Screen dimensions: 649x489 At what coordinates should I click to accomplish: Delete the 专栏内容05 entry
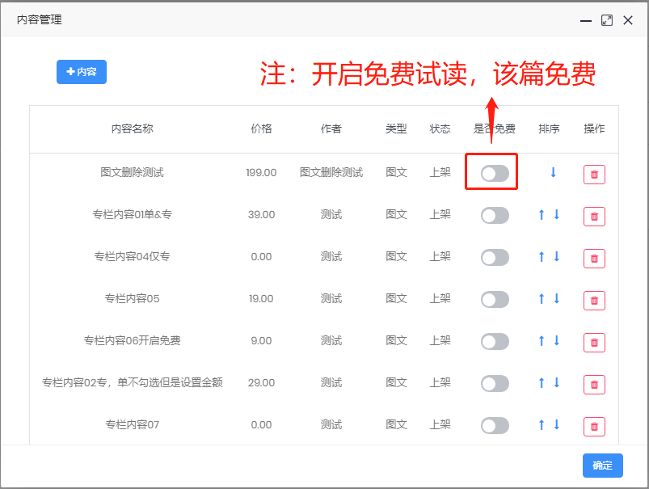point(594,300)
